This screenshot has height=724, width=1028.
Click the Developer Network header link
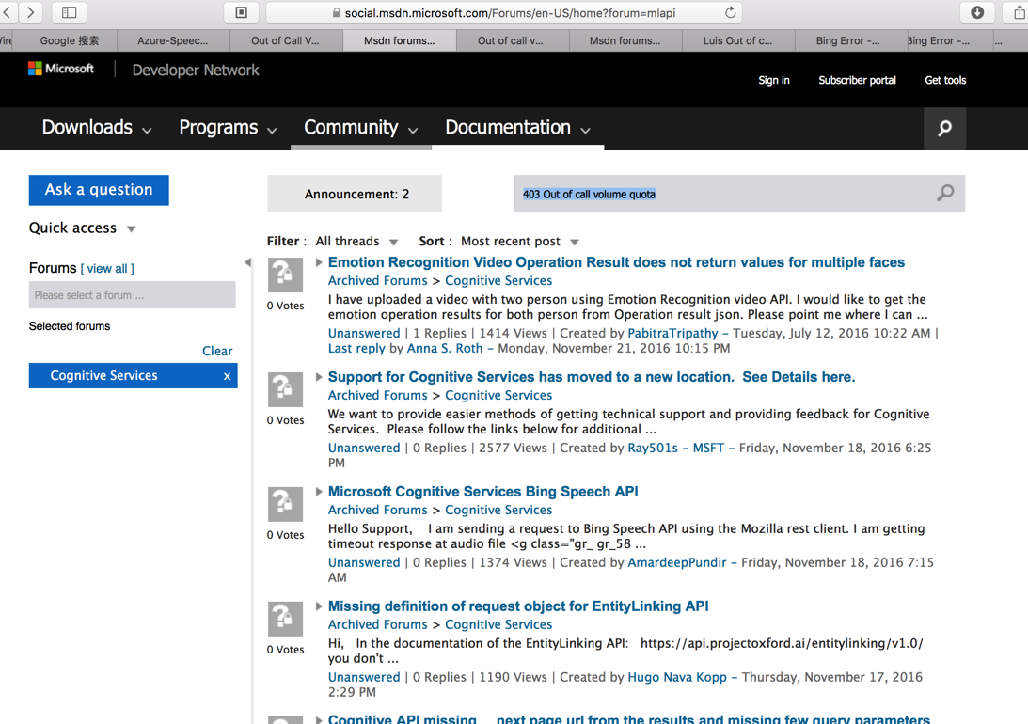pyautogui.click(x=196, y=71)
